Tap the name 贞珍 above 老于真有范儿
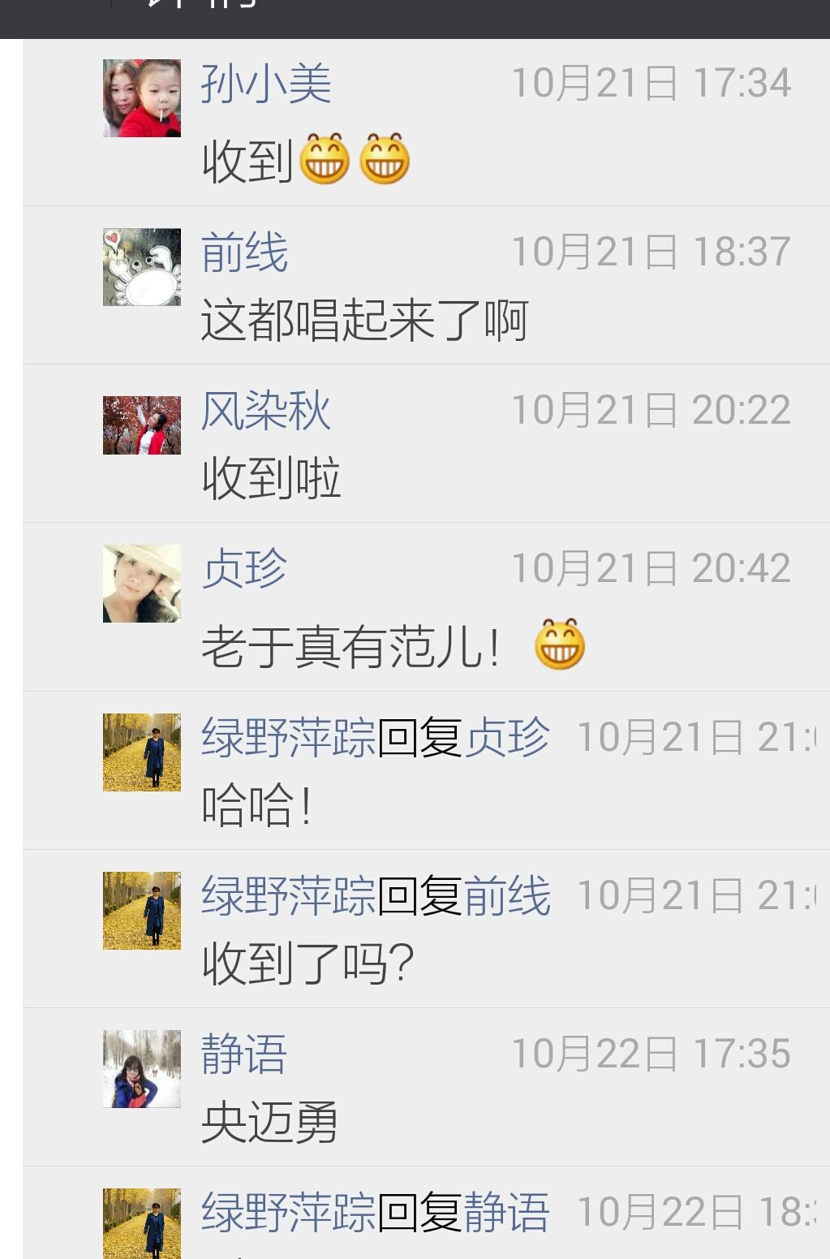The image size is (830, 1259). (244, 569)
